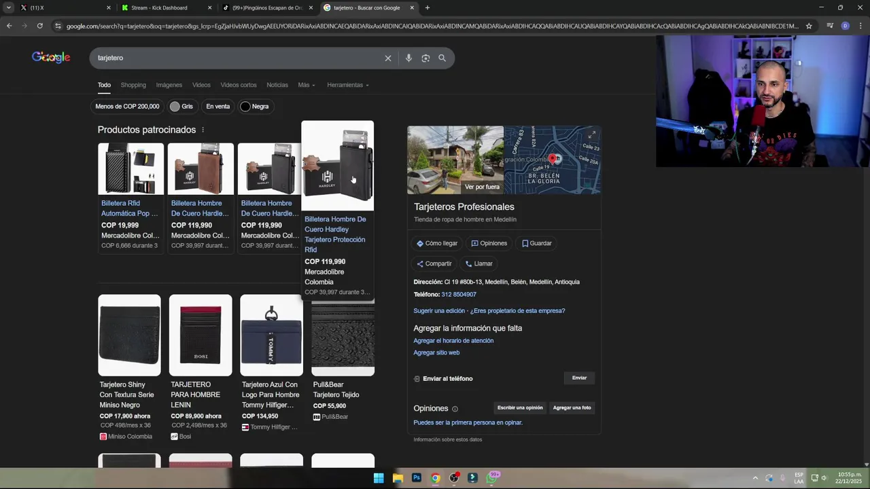Click the address bar URL
The height and width of the screenshot is (489, 870).
(x=432, y=26)
